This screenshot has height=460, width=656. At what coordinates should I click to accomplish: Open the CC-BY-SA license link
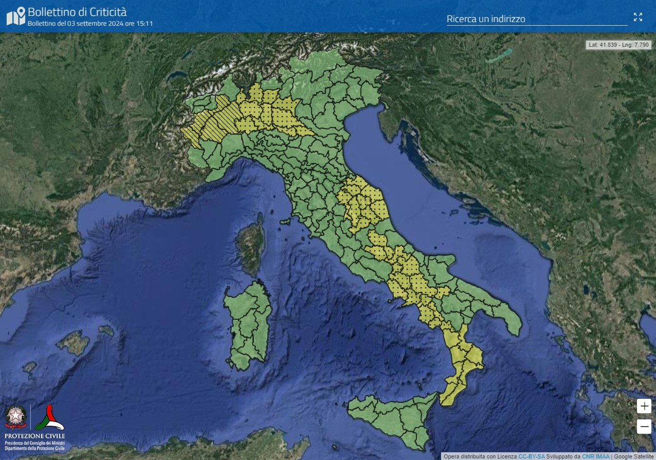pyautogui.click(x=531, y=456)
